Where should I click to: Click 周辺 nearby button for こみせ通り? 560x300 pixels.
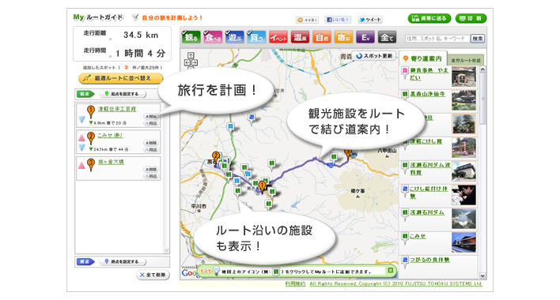click(x=151, y=150)
